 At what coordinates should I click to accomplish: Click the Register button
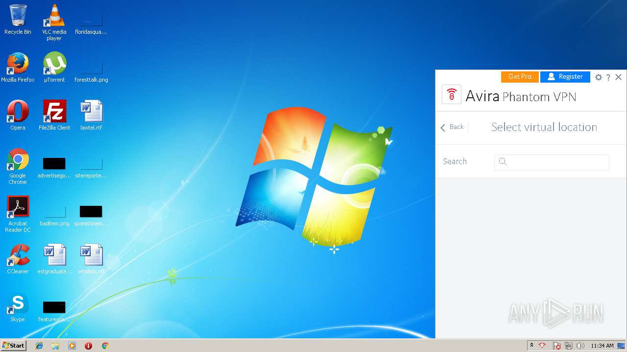coord(565,77)
